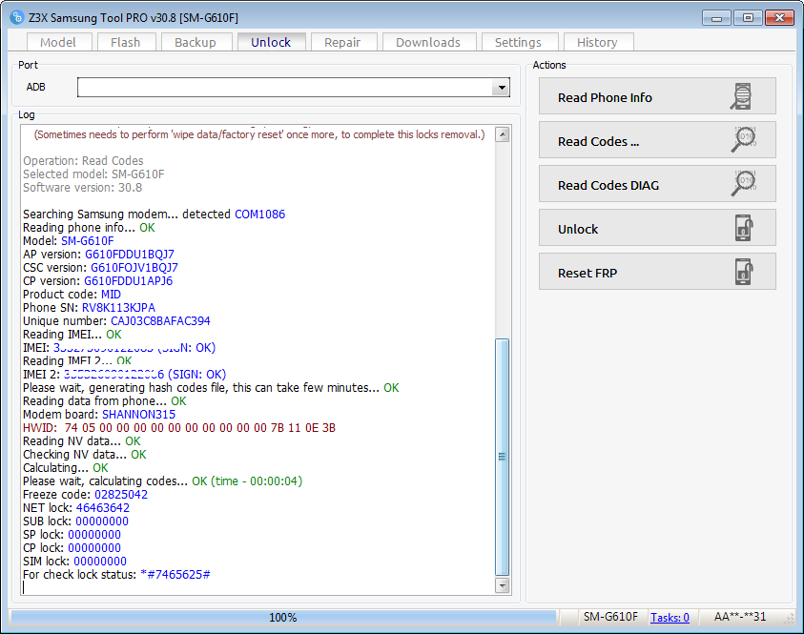Image resolution: width=804 pixels, height=634 pixels.
Task: Click the log vertical scrollbar thumb
Action: (x=503, y=457)
